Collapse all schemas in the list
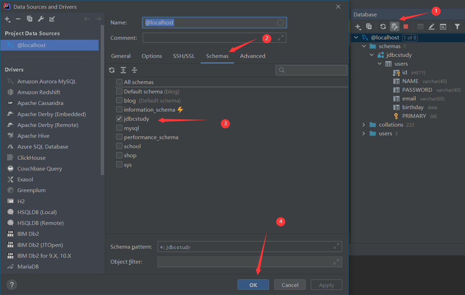This screenshot has height=295, width=465. click(134, 70)
